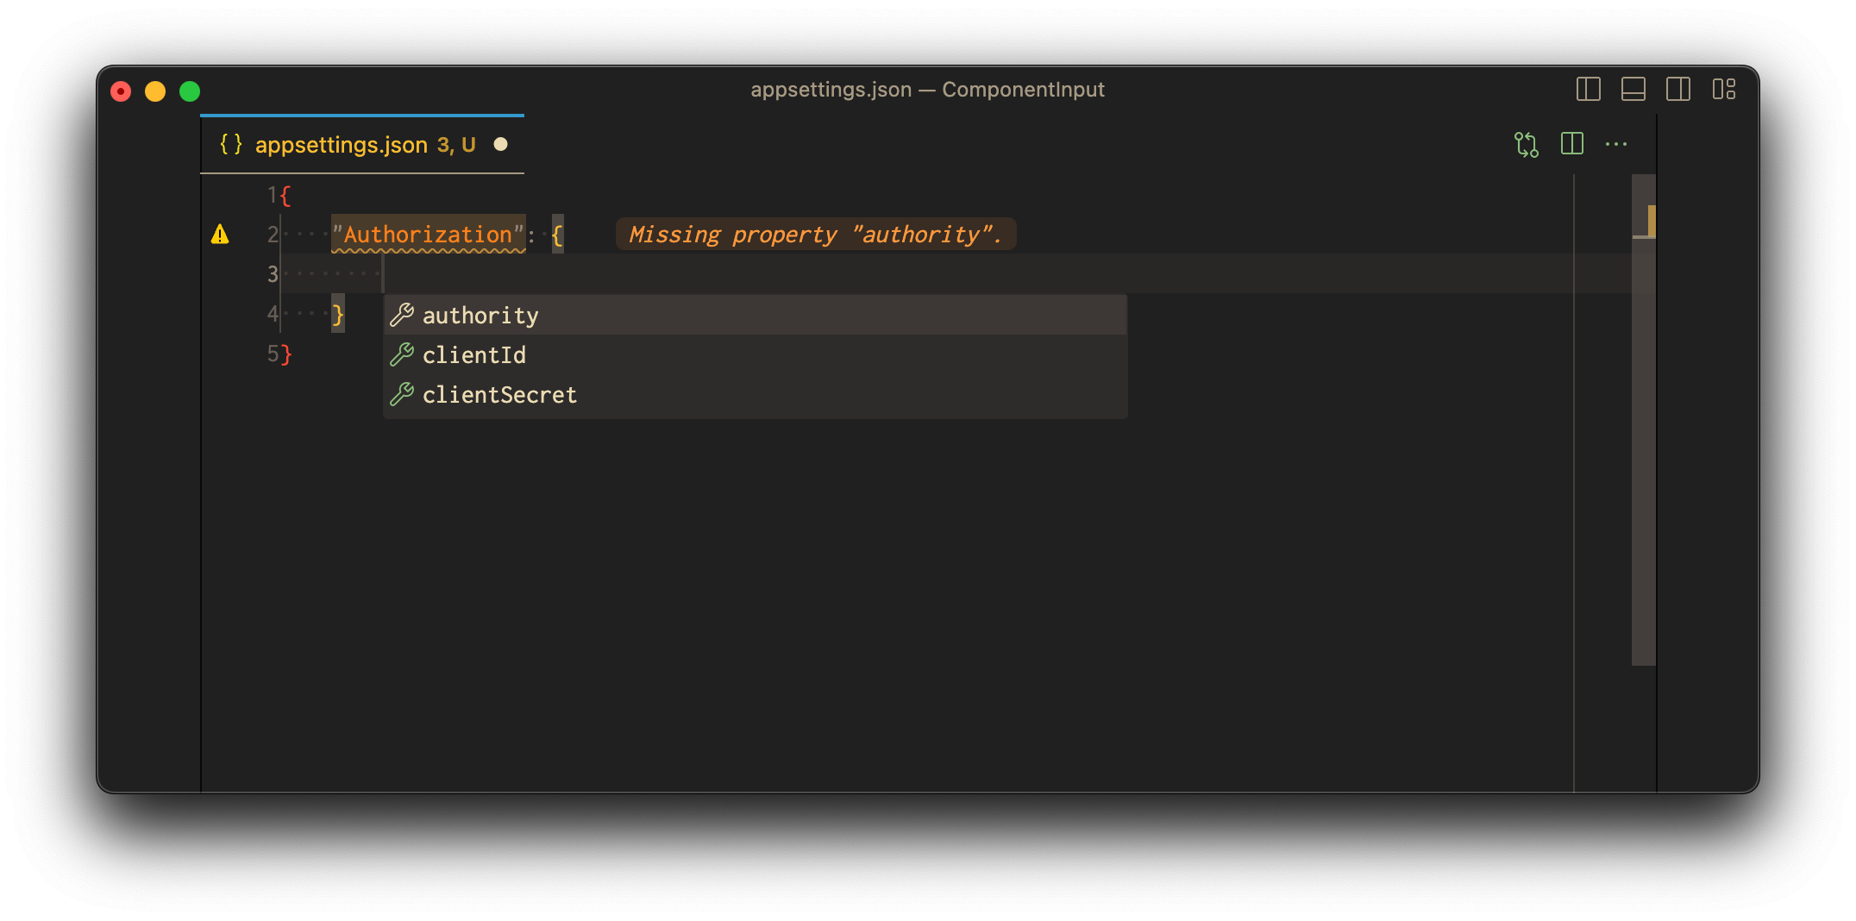Click line number 5 in the gutter
Image resolution: width=1856 pixels, height=921 pixels.
272,354
